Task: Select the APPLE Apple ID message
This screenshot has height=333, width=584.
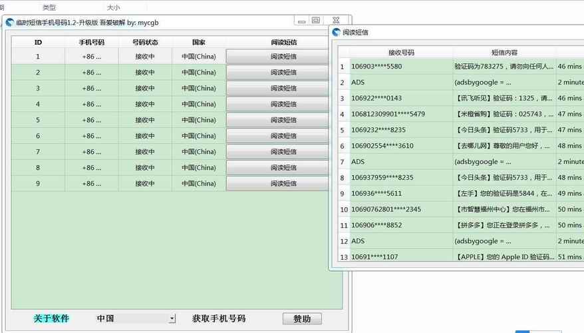Action: pyautogui.click(x=504, y=256)
